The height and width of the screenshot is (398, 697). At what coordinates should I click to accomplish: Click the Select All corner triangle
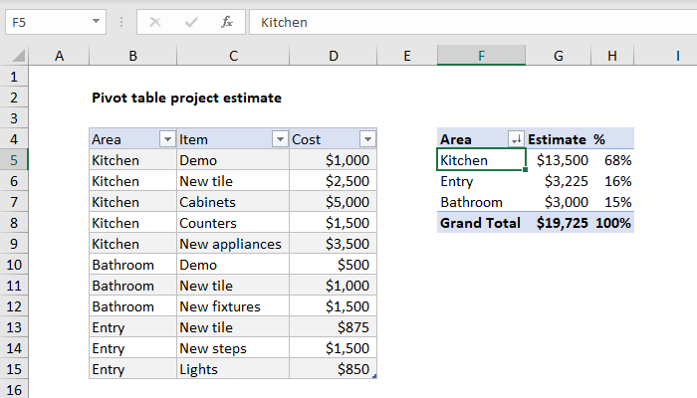coord(19,56)
